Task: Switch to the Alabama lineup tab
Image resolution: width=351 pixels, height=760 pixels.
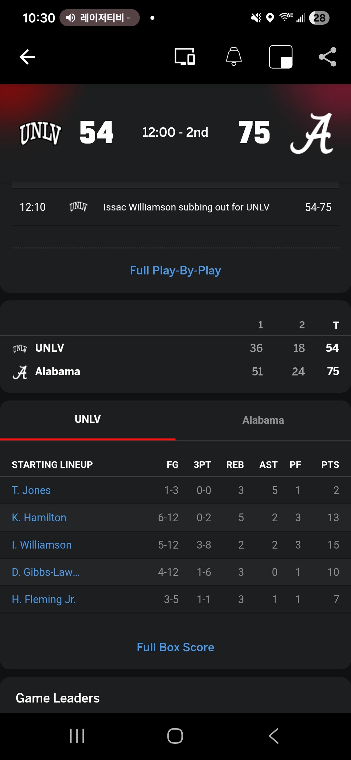Action: coord(263,420)
